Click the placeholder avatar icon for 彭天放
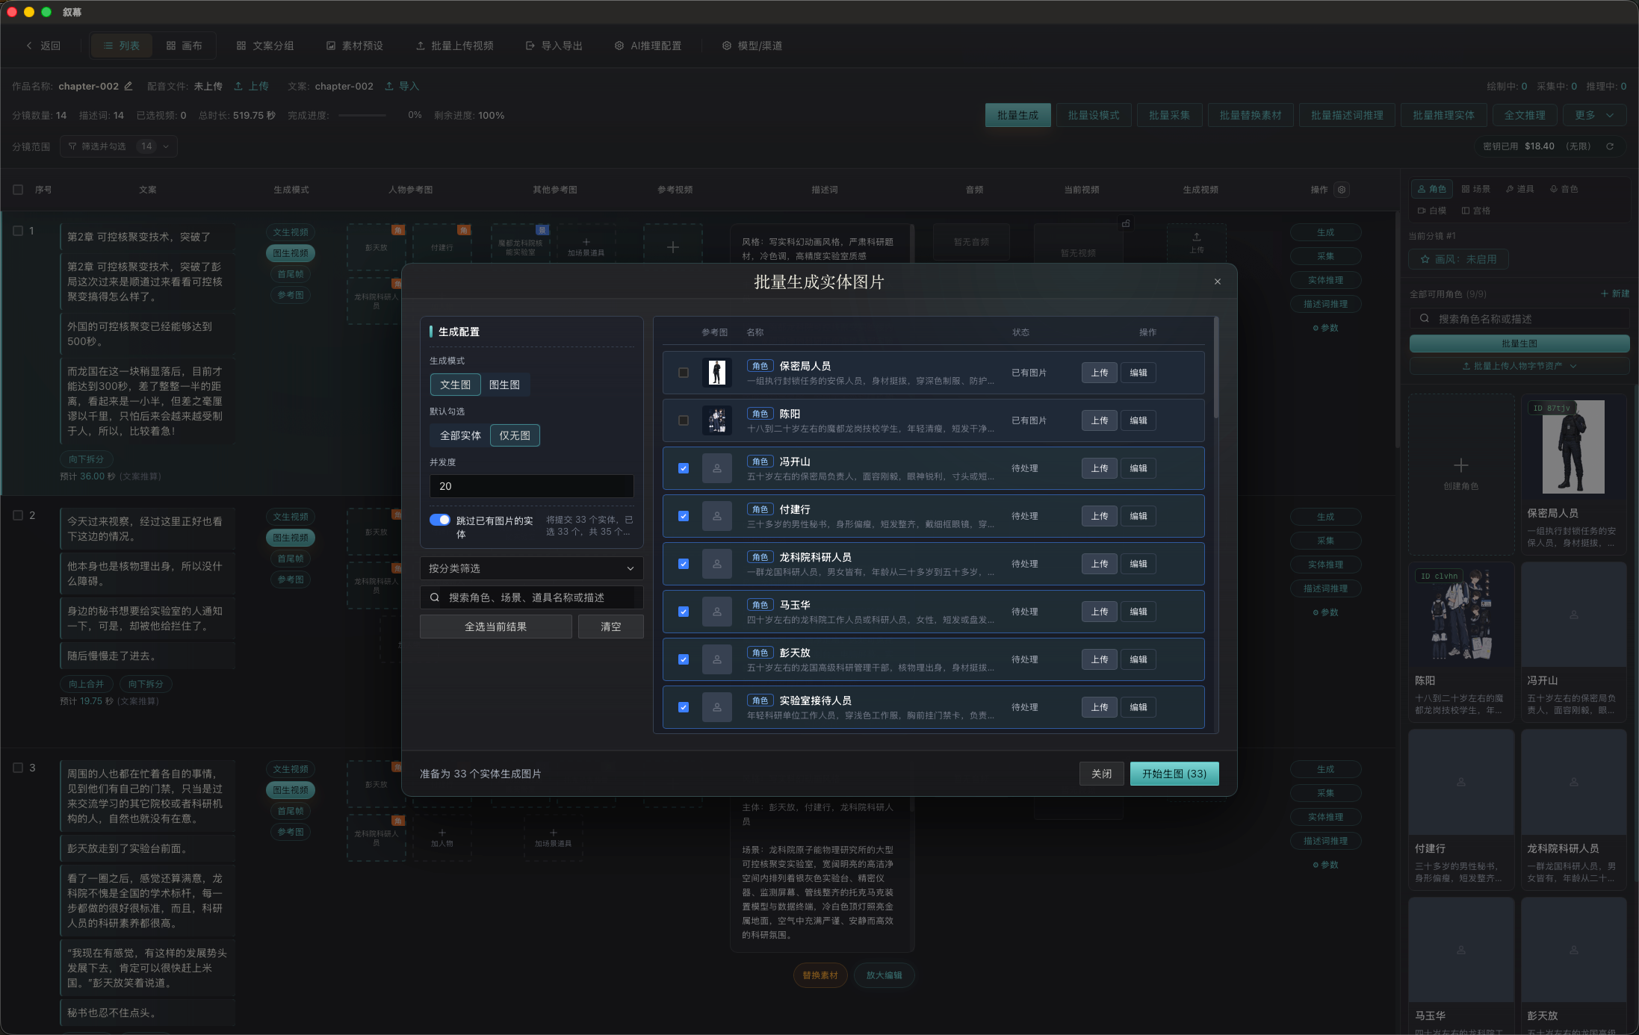This screenshot has height=1035, width=1639. coord(717,659)
